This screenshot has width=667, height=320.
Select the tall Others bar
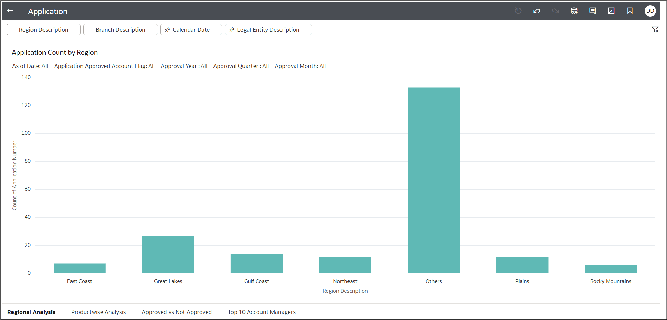pos(434,180)
